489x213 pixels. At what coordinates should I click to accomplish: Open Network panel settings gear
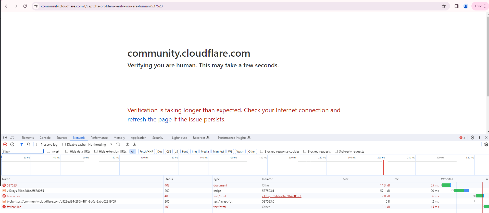(x=486, y=144)
